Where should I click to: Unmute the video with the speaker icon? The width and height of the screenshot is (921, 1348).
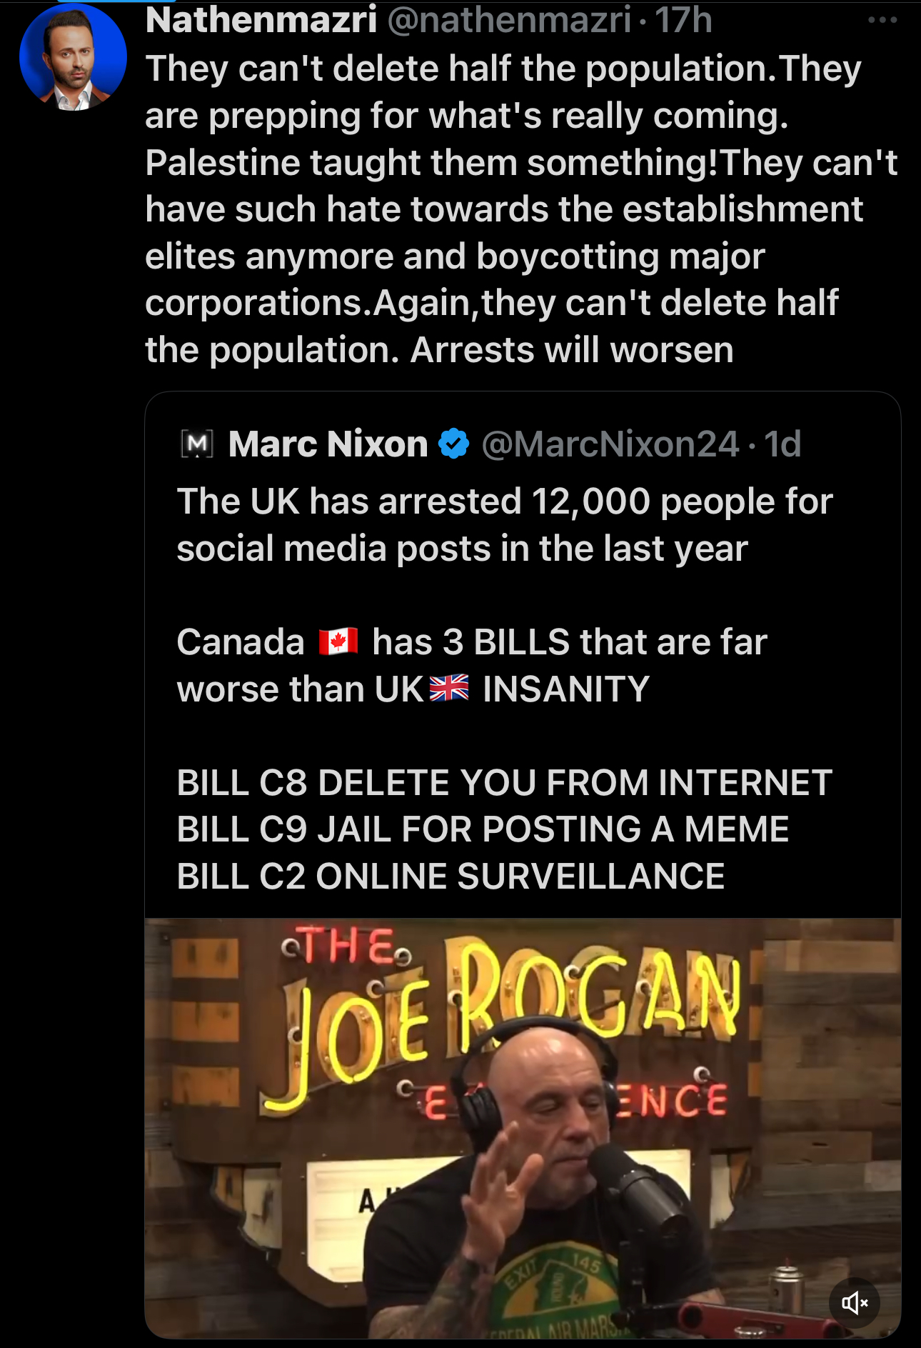pos(855,1303)
